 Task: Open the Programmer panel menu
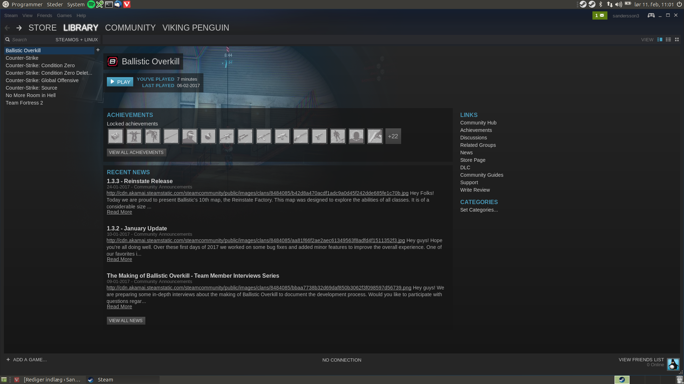coord(27,4)
